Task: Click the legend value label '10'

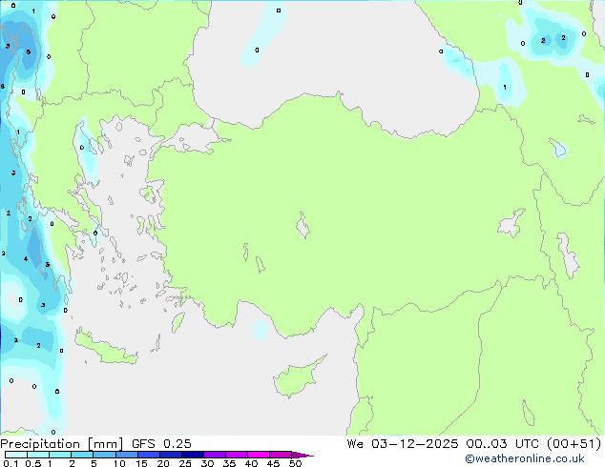Action: click(119, 463)
